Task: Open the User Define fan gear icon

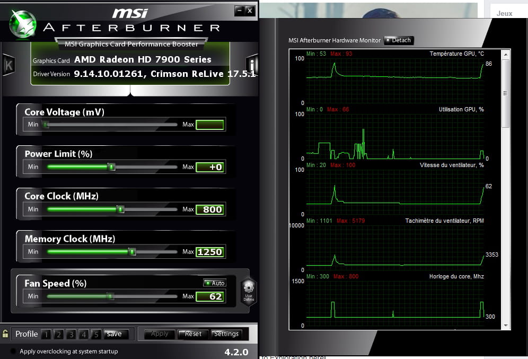Action: 249,292
